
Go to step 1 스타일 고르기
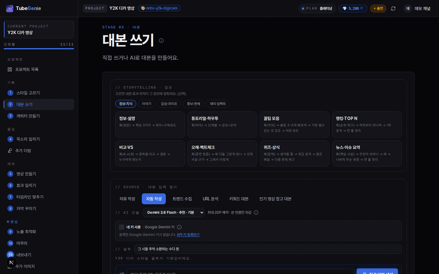[x=39, y=93]
